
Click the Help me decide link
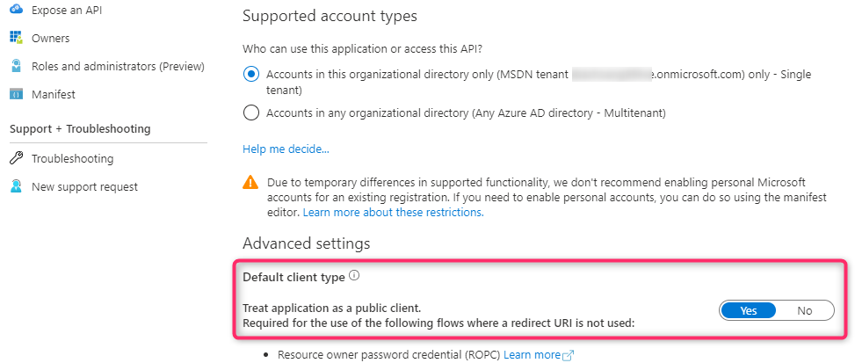(286, 149)
